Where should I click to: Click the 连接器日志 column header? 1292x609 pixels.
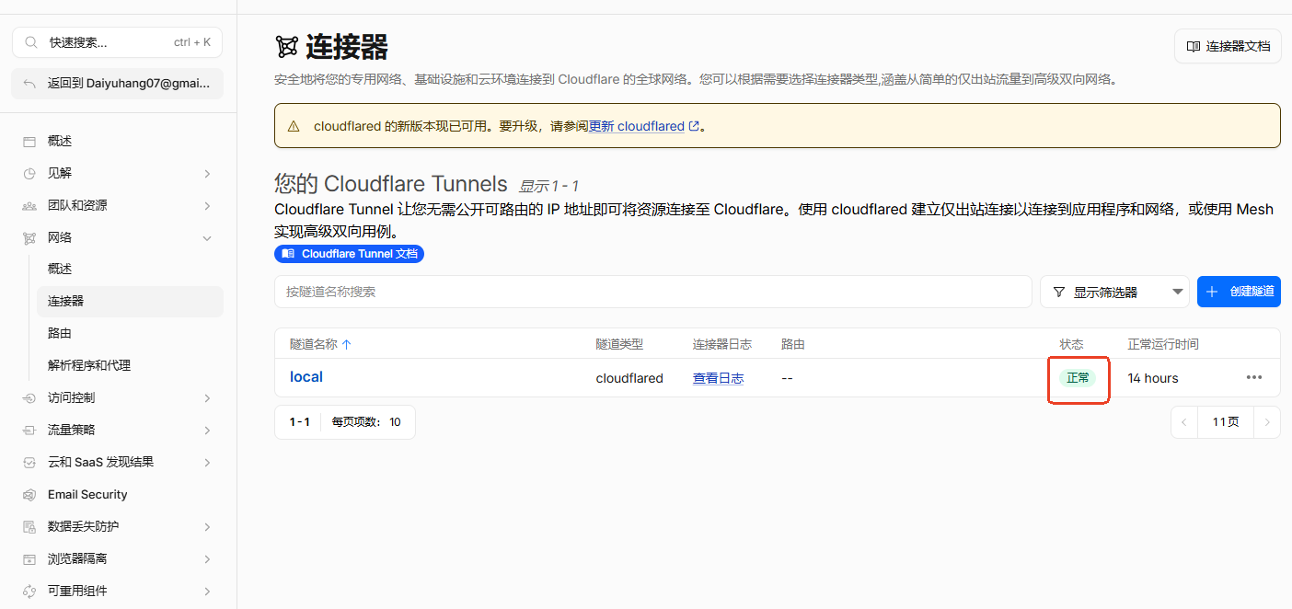click(x=722, y=344)
